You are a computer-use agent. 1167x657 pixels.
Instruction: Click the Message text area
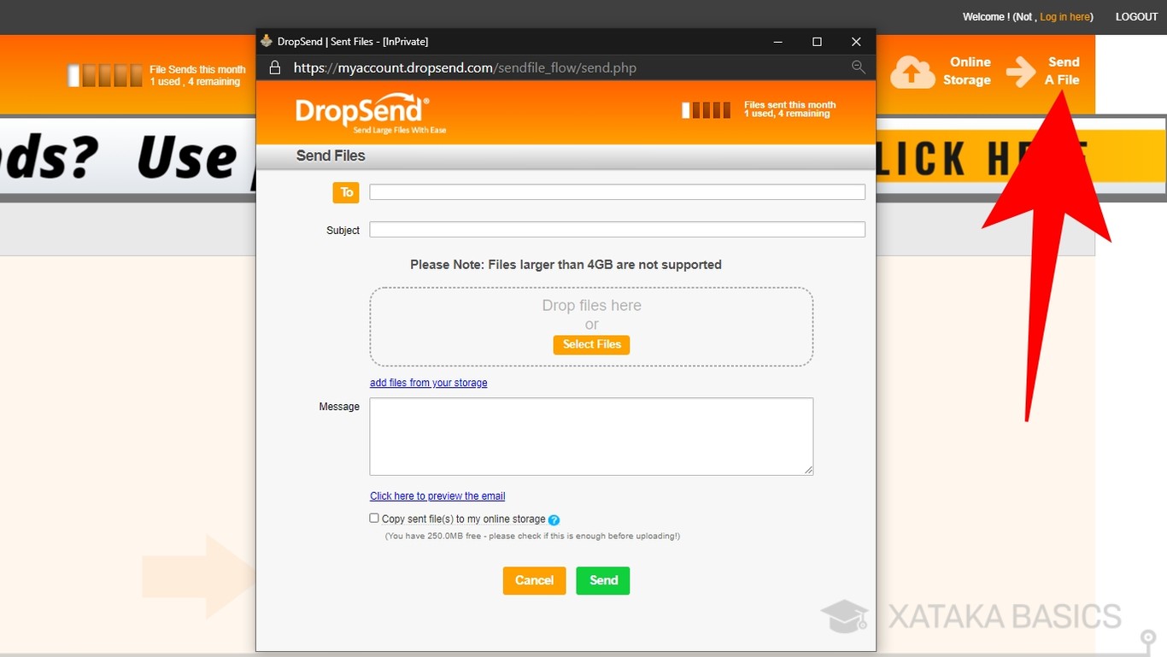pyautogui.click(x=591, y=436)
